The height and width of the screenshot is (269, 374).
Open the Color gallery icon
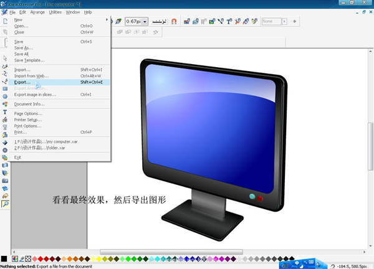pos(187,21)
